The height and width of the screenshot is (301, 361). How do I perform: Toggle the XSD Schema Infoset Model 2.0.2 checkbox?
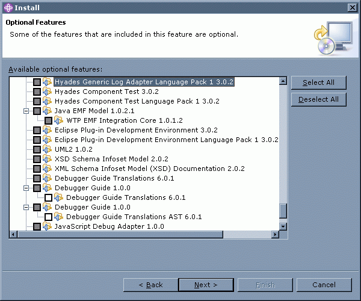coord(37,160)
